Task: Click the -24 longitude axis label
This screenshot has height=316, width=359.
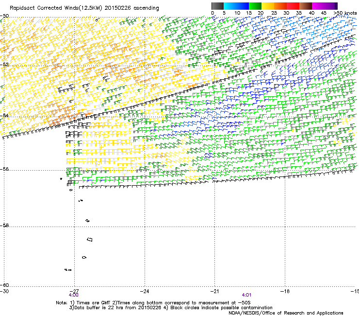Action: tap(145, 291)
